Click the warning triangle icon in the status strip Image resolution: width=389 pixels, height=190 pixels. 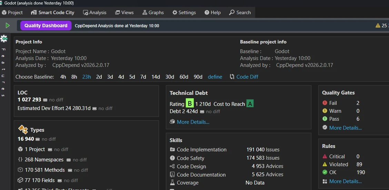(378, 26)
